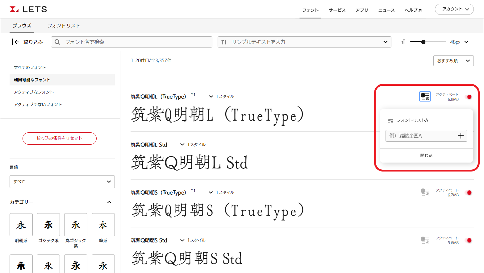Viewport: 484px width, 273px height.
Task: Expand 1スタイル for 筑紫Q明朝L (TrueType)
Action: pos(221,97)
